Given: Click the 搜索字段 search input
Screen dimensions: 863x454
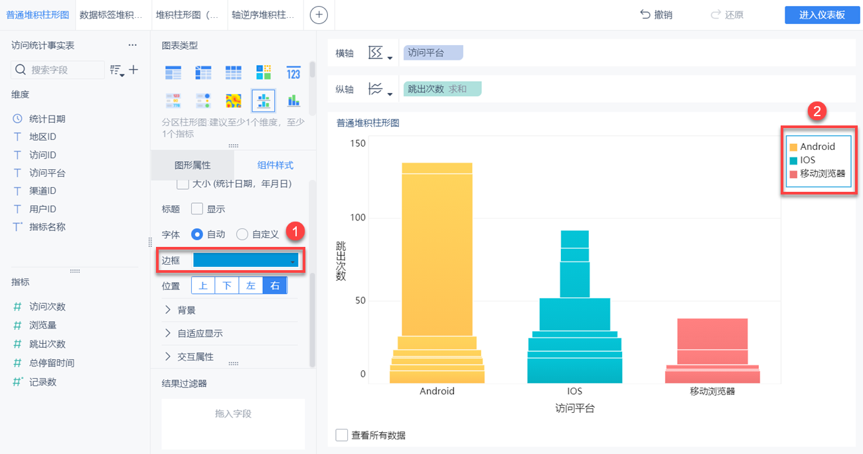Looking at the screenshot, I should click(58, 70).
